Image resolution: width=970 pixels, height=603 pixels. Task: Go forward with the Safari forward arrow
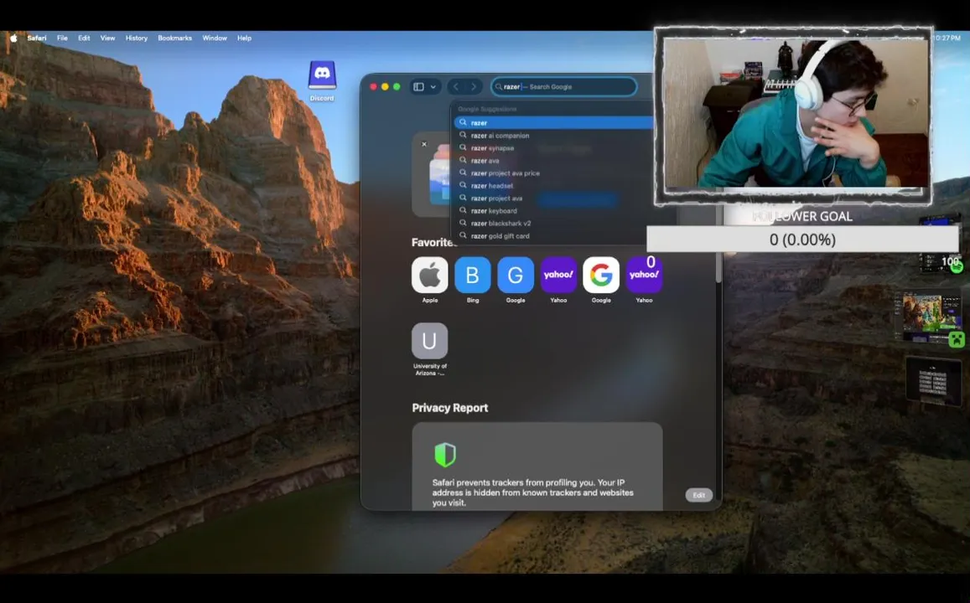(473, 87)
